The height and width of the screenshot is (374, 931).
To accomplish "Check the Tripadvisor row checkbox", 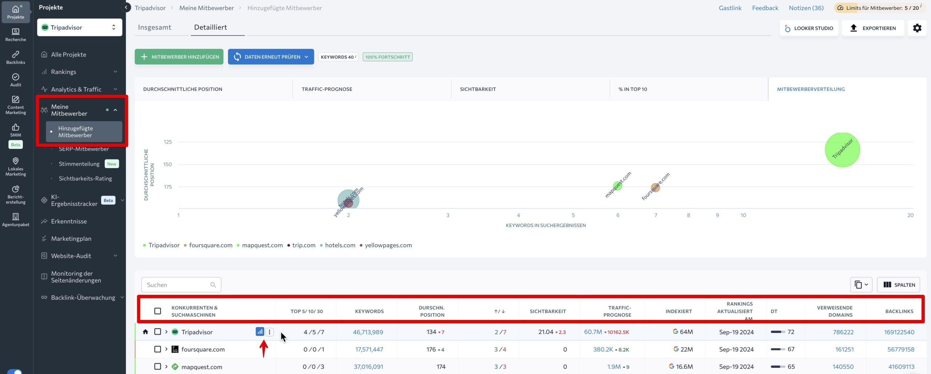I will pyautogui.click(x=157, y=332).
